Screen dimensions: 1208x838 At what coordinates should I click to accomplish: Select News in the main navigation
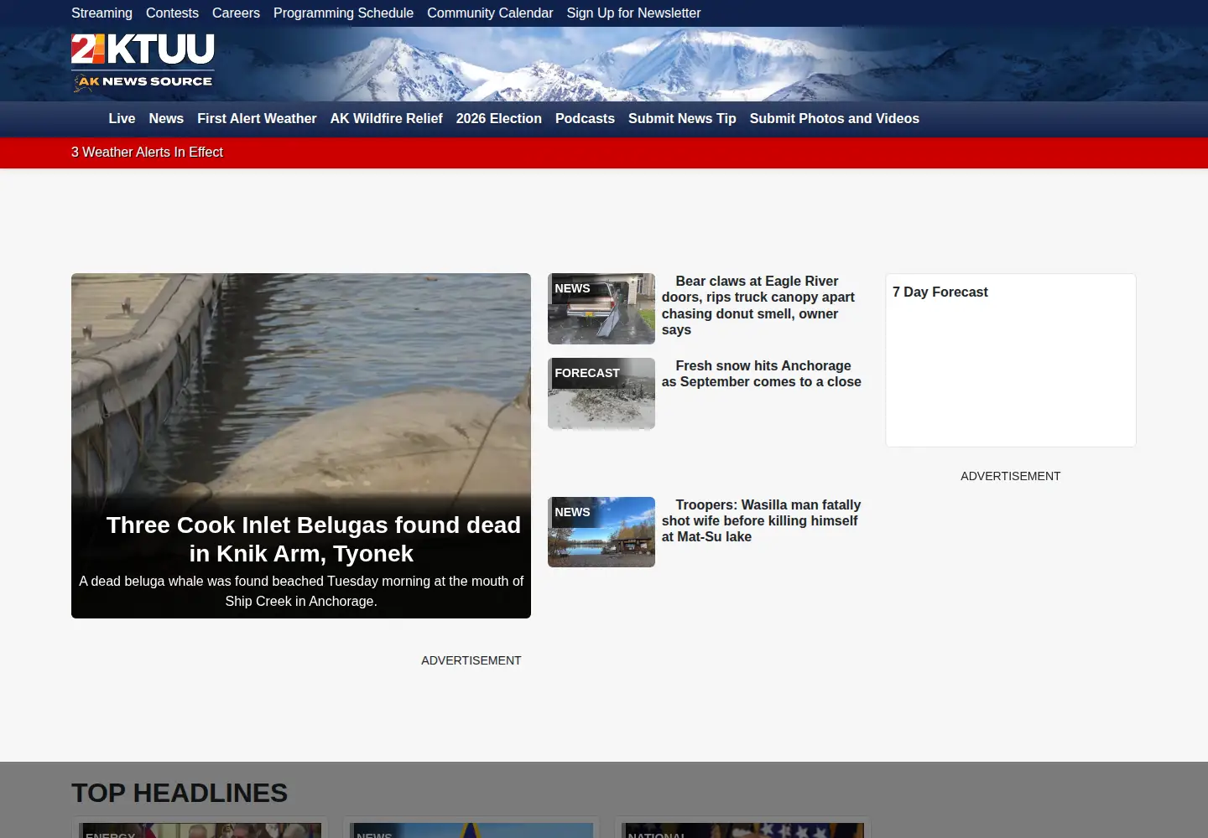[x=166, y=119]
